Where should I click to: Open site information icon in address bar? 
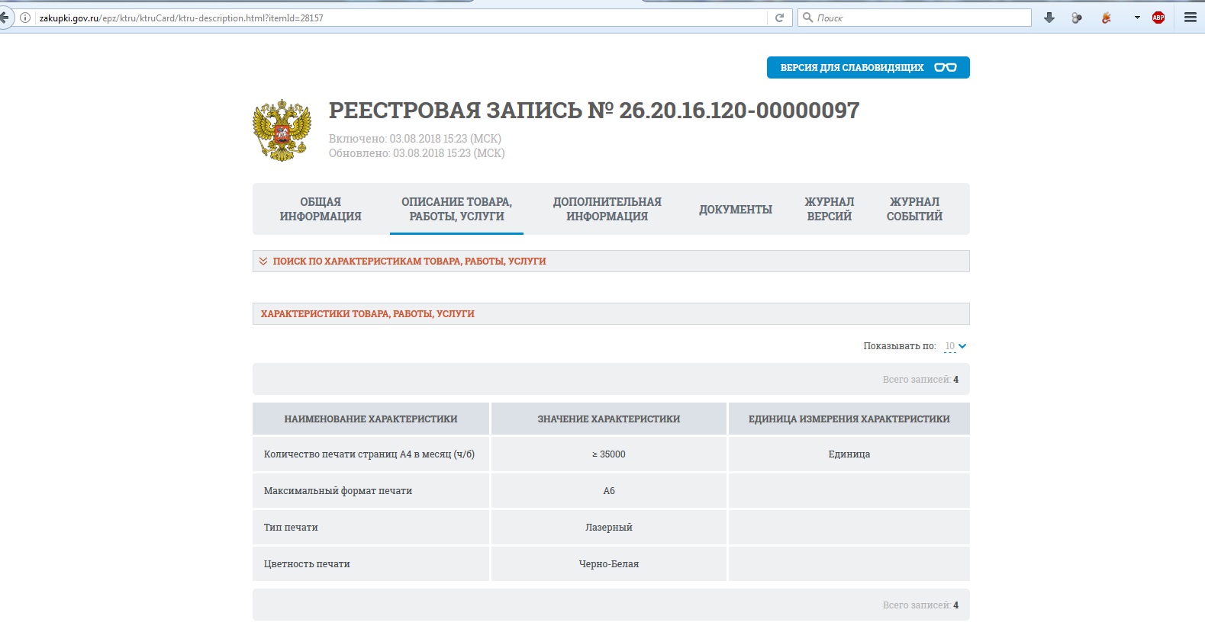pos(25,18)
